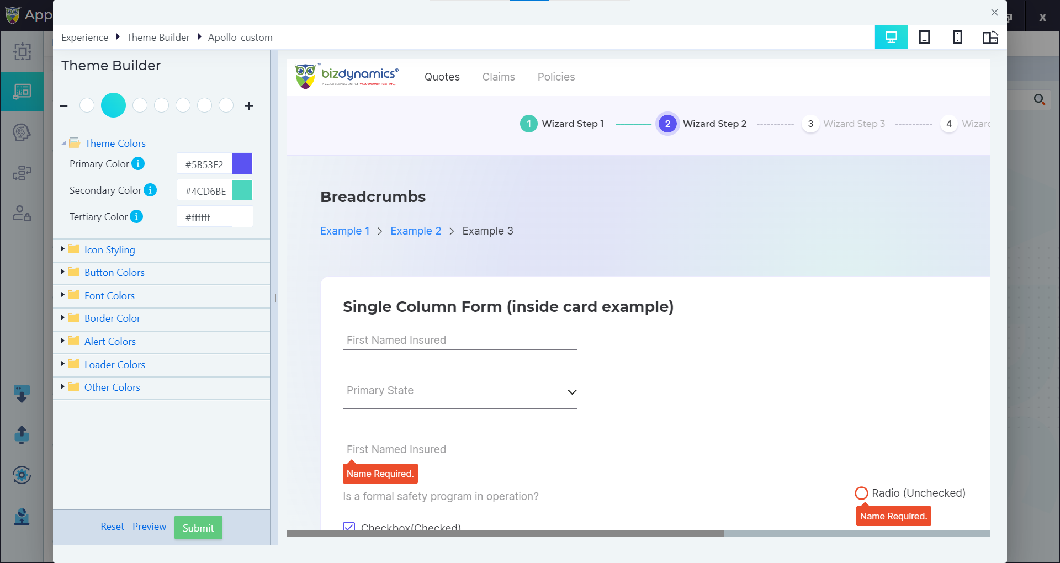Select the fourth theme circle

(x=161, y=105)
